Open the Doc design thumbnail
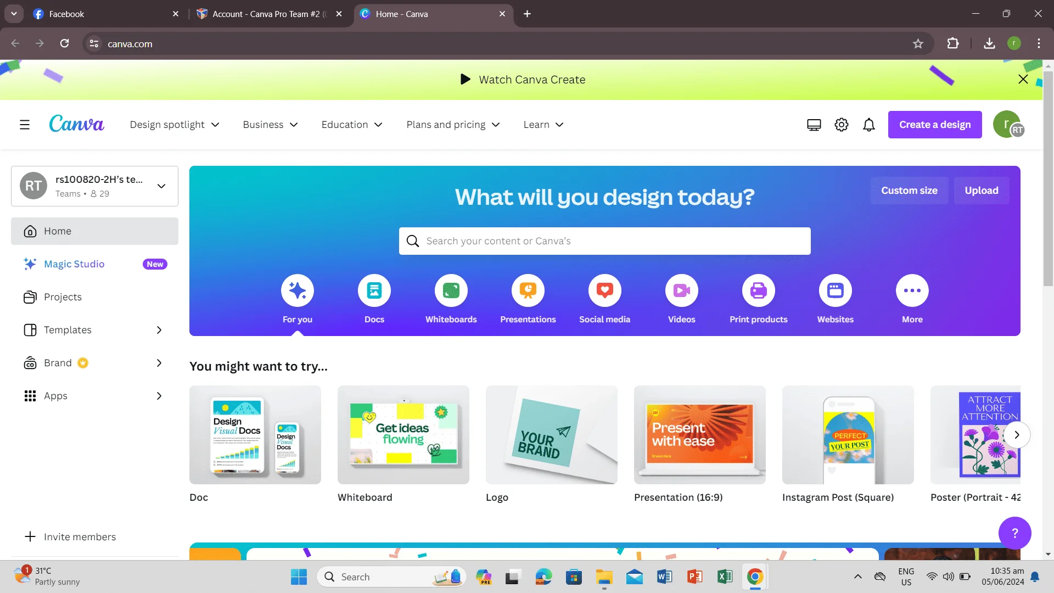The image size is (1054, 593). click(255, 435)
